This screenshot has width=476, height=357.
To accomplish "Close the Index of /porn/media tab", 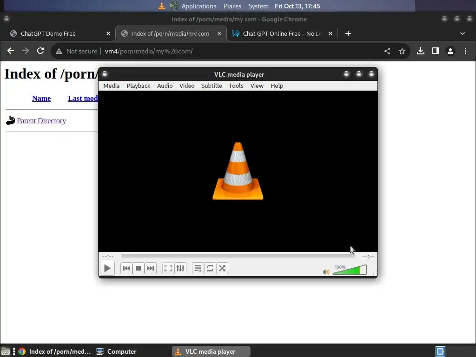I will [x=219, y=33].
